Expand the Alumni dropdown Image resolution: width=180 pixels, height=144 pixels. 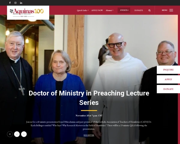(109, 10)
